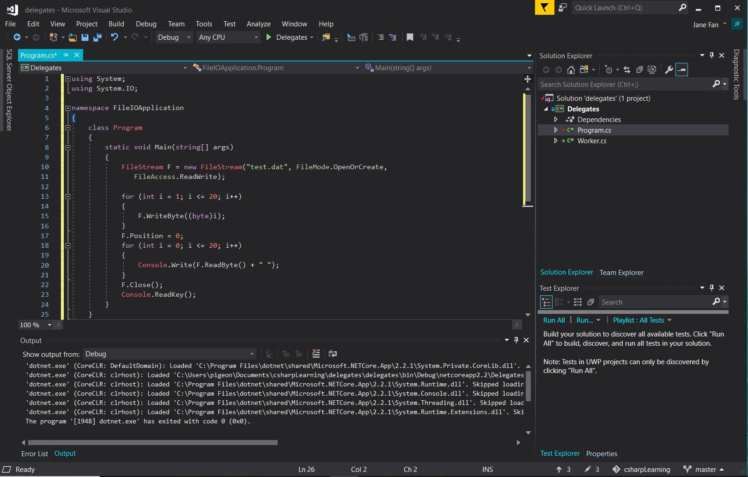The image size is (748, 477).
Task: Click Run All in Test Explorer
Action: (x=553, y=320)
